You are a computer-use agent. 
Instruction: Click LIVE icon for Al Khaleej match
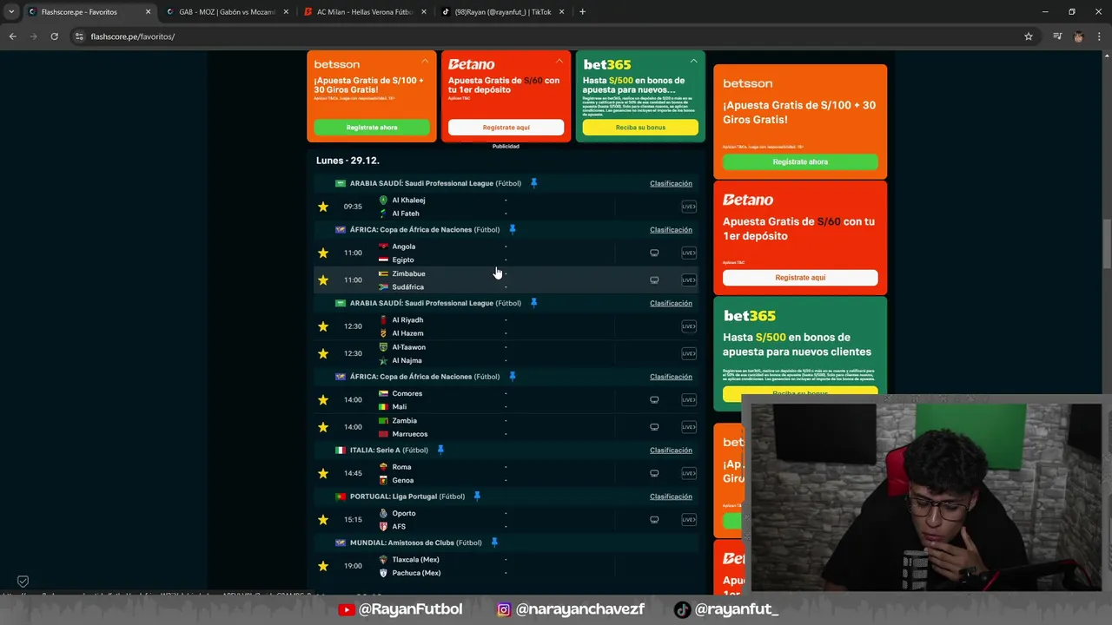pos(689,207)
